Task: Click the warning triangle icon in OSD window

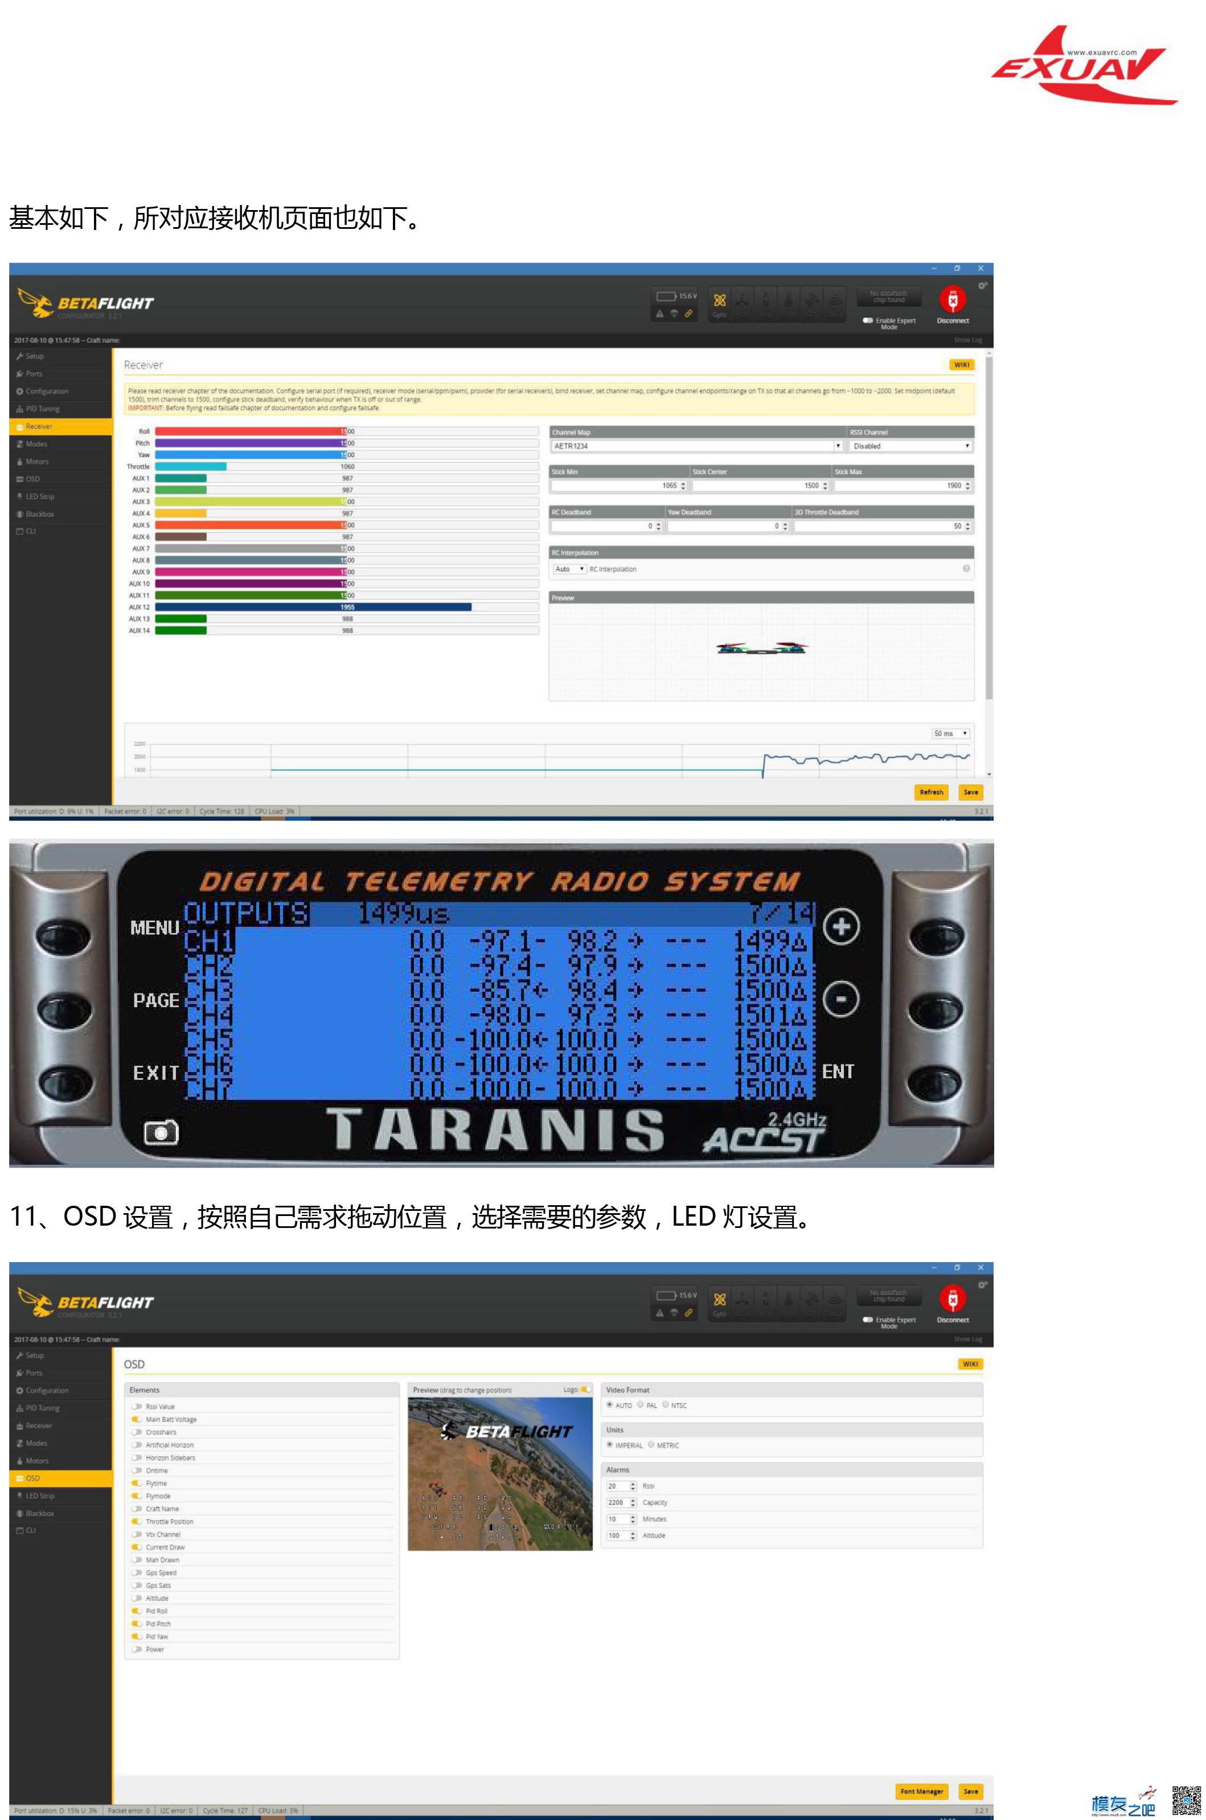Action: coord(660,1313)
